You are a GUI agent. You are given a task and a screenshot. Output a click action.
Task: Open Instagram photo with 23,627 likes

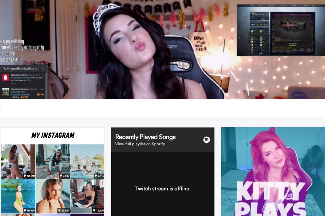[x=53, y=196]
